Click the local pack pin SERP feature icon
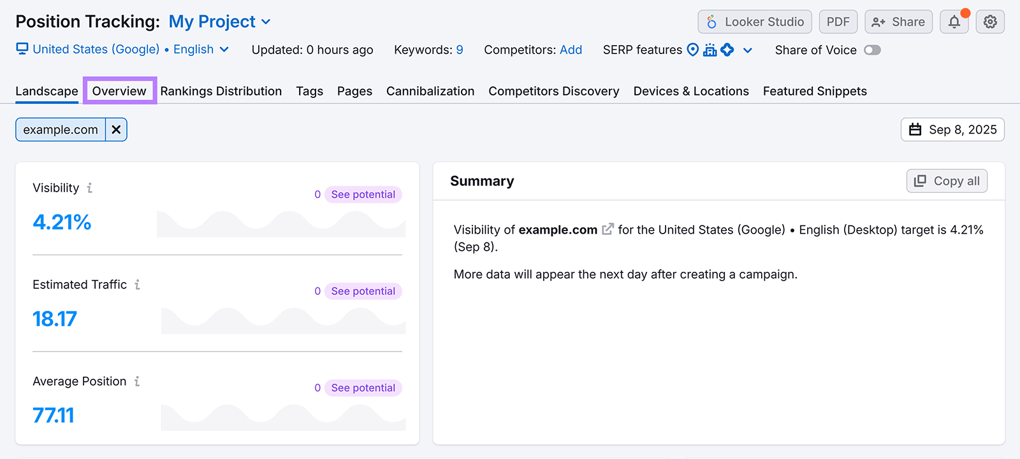This screenshot has width=1020, height=459. 692,50
